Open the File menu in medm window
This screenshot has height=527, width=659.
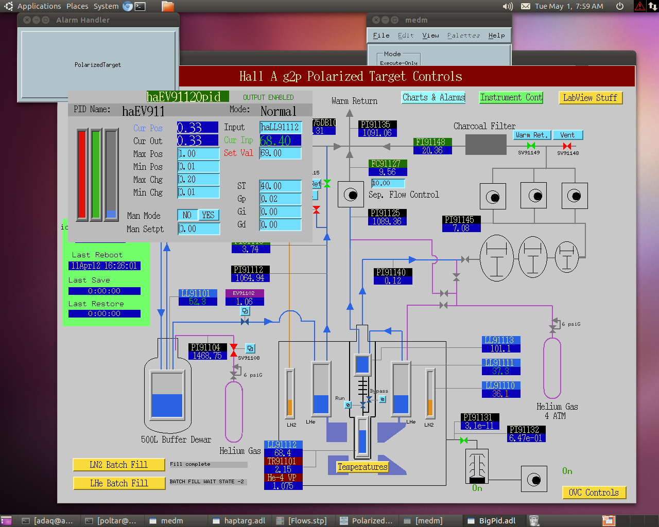[381, 36]
